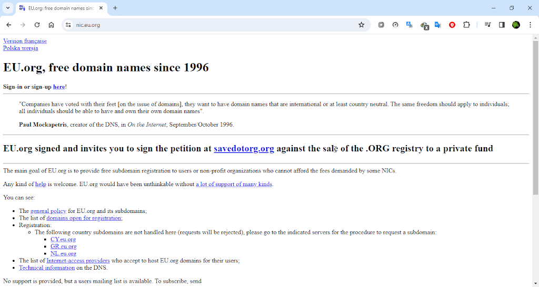This screenshot has height=287, width=539.
Task: Restore down the browser window
Action: click(512, 8)
